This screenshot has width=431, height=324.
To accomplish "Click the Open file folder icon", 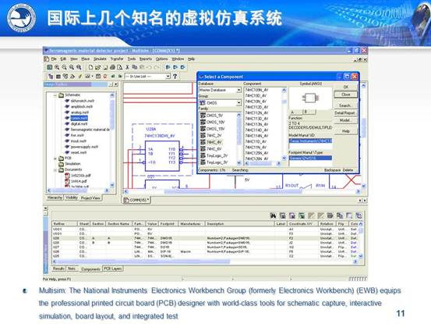I will [98, 67].
